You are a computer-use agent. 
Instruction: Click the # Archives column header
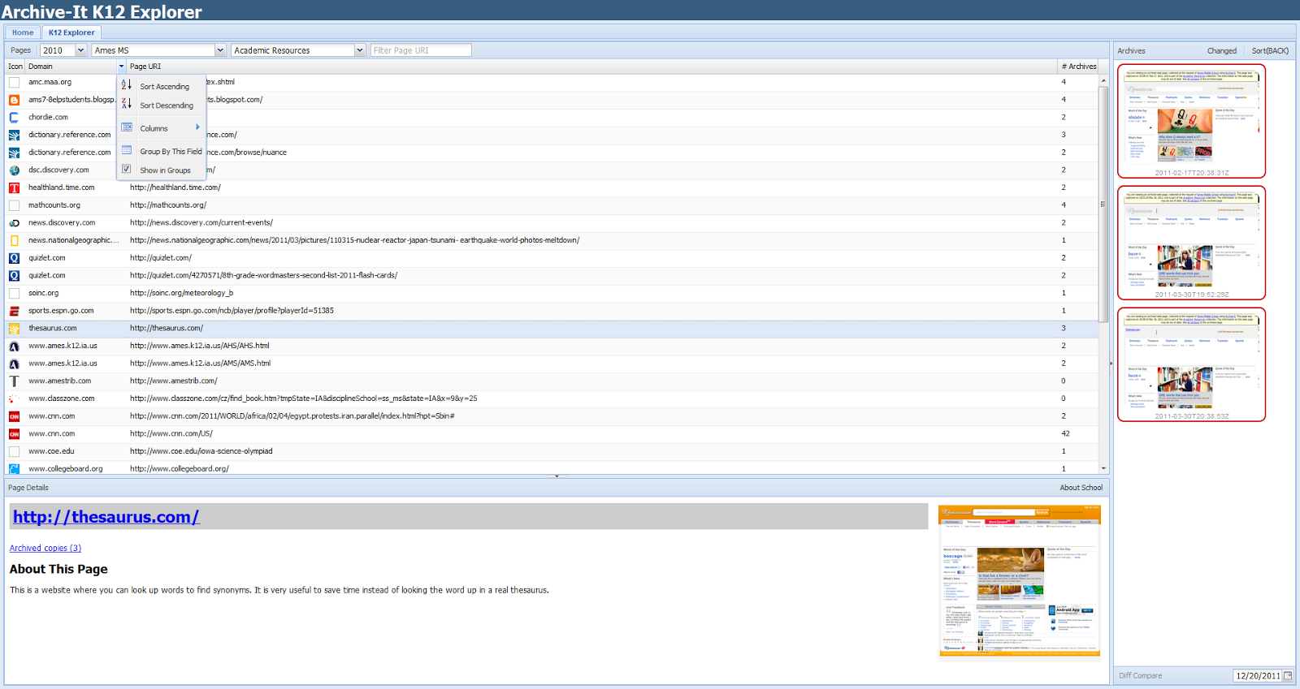tap(1078, 67)
